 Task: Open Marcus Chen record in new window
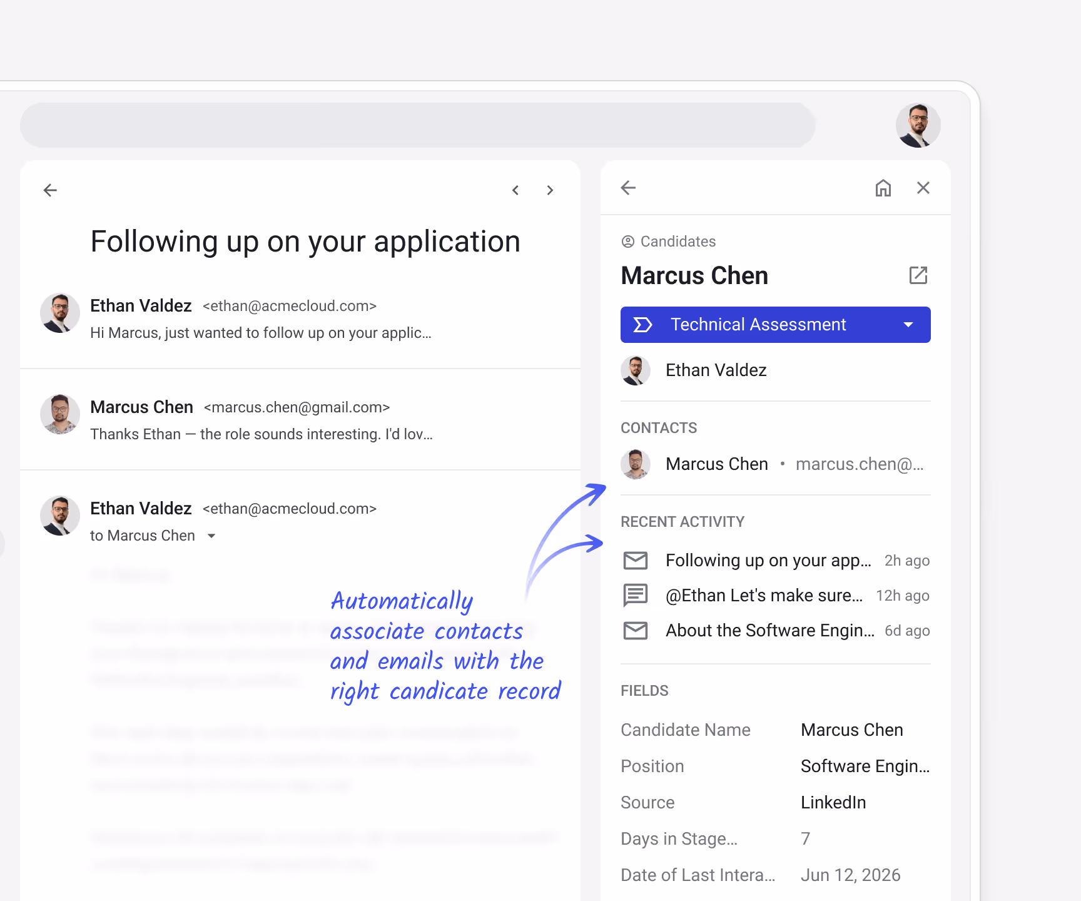[918, 275]
